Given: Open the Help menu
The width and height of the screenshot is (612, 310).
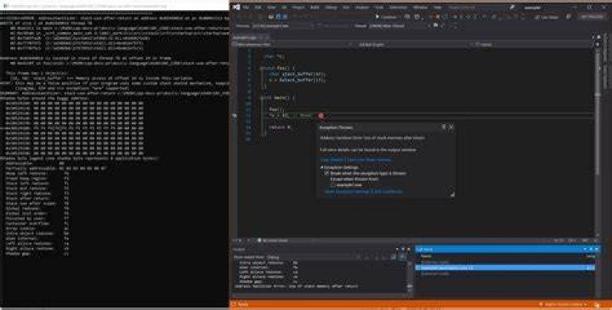Looking at the screenshot, I should [x=438, y=8].
